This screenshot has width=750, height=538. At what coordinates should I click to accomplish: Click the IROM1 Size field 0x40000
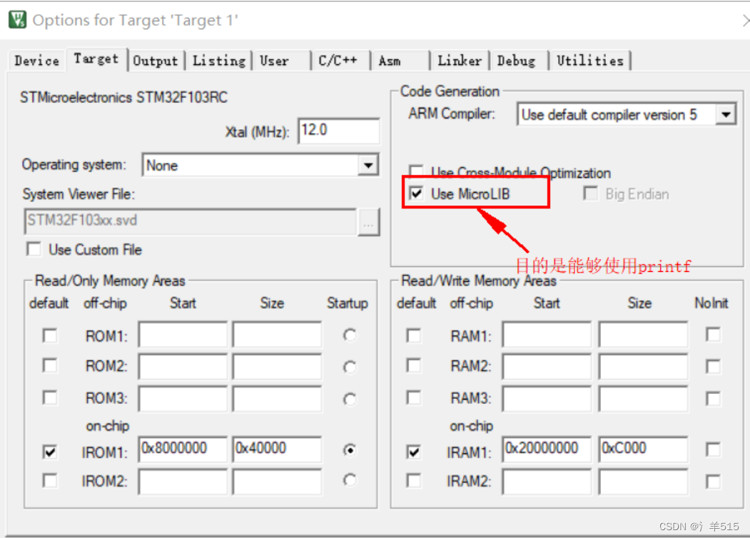pyautogui.click(x=277, y=449)
